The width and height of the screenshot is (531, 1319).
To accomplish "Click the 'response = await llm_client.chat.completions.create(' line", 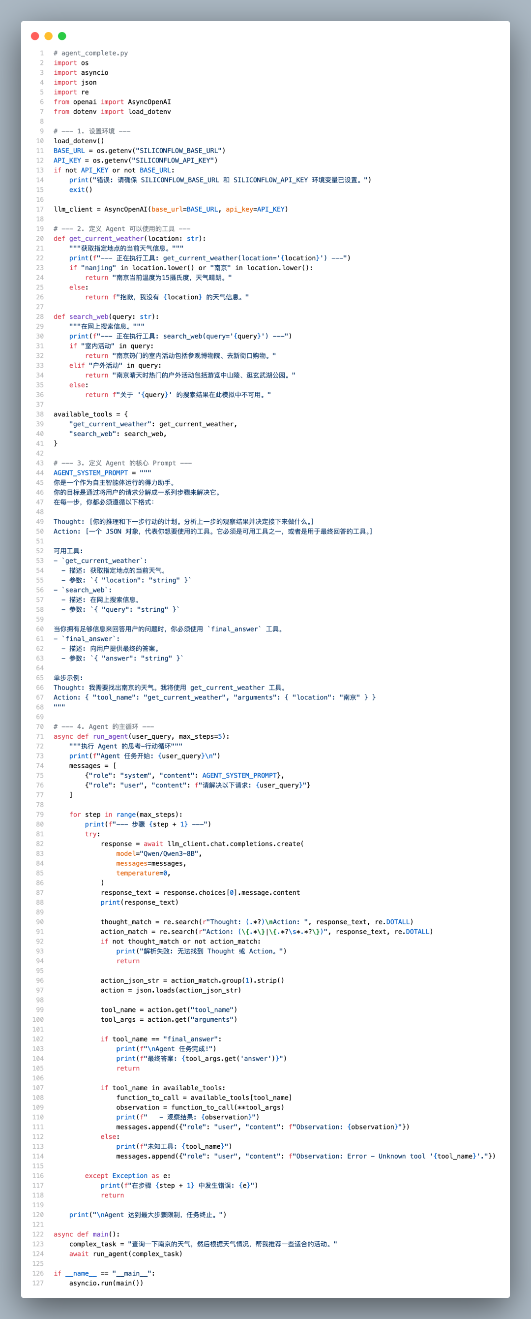I will coord(202,844).
